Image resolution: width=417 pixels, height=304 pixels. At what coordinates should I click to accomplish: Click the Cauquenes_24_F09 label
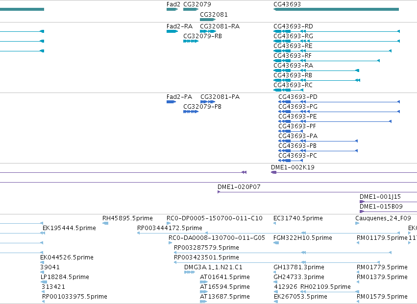[x=383, y=219]
